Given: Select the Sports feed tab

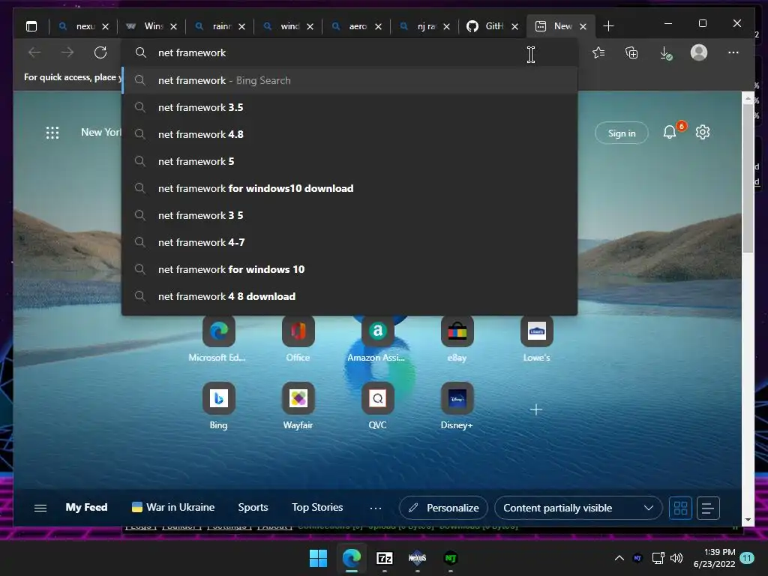Looking at the screenshot, I should pyautogui.click(x=253, y=508).
